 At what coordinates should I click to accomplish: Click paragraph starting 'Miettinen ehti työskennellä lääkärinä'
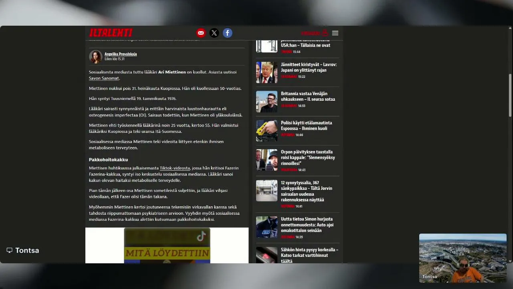164,128
